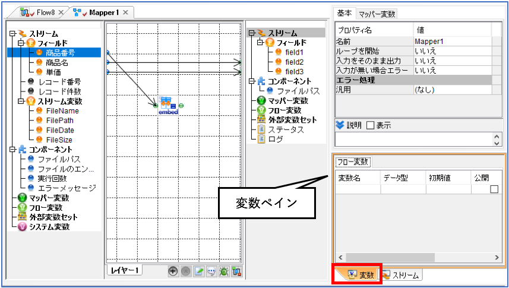The height and width of the screenshot is (288, 509).
Task: Select FilePath stream variable
Action: click(60, 121)
